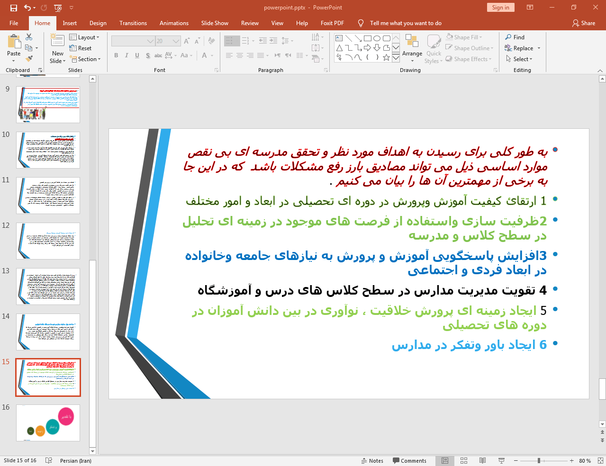606x466 pixels.
Task: Click Find magnifier in Editing group
Action: pyautogui.click(x=515, y=37)
